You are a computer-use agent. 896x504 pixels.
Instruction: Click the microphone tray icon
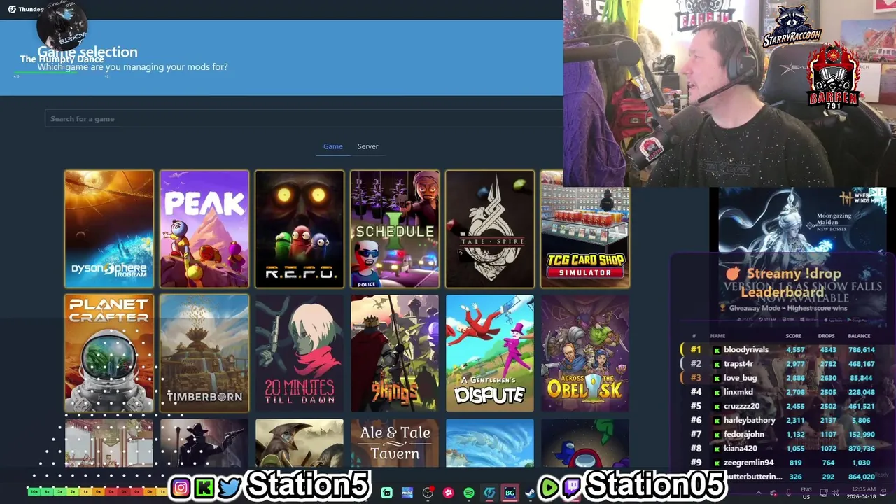click(x=789, y=493)
